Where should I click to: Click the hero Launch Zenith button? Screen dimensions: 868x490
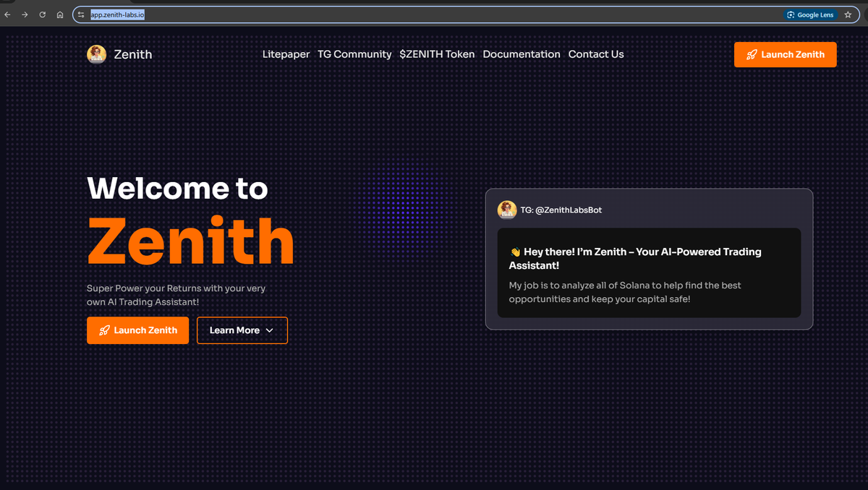point(137,330)
